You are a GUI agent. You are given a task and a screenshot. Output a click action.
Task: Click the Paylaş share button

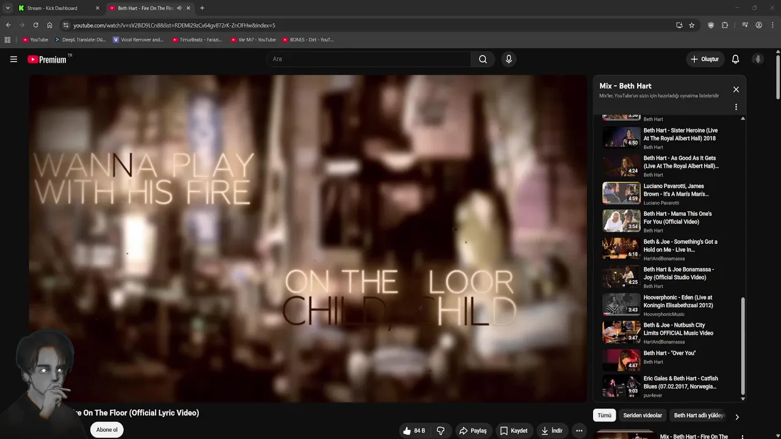click(x=473, y=430)
